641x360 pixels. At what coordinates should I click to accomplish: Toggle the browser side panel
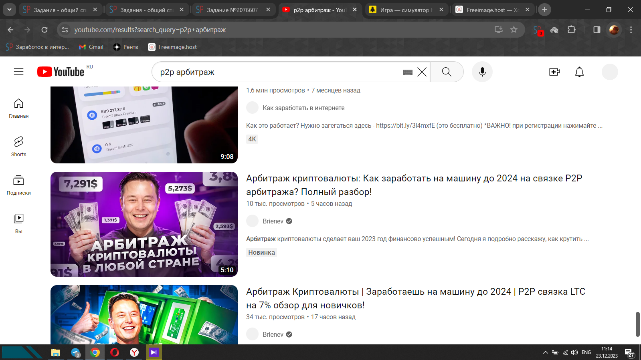[x=597, y=30]
